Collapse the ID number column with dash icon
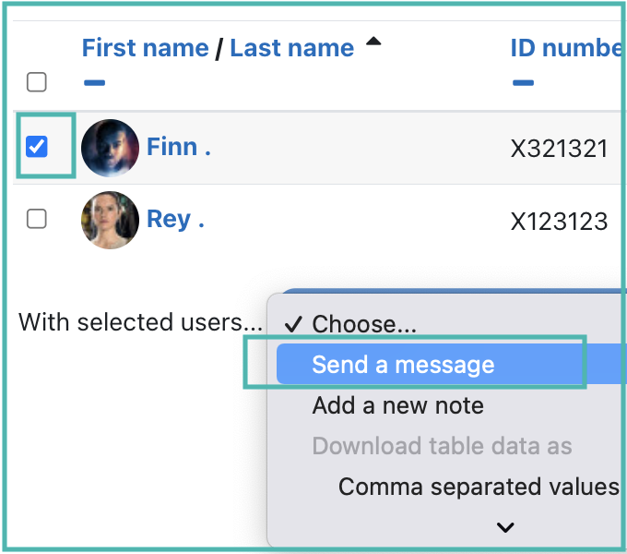 click(x=523, y=83)
